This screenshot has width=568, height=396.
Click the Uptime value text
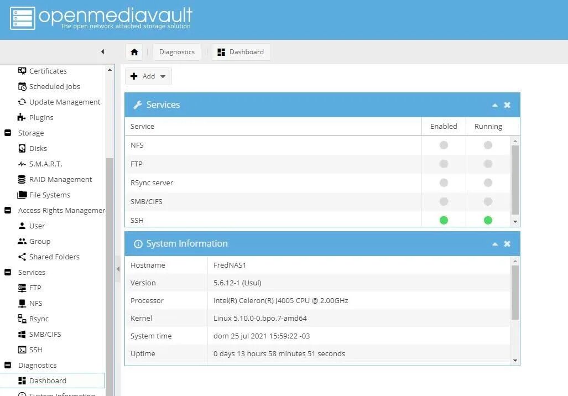279,353
